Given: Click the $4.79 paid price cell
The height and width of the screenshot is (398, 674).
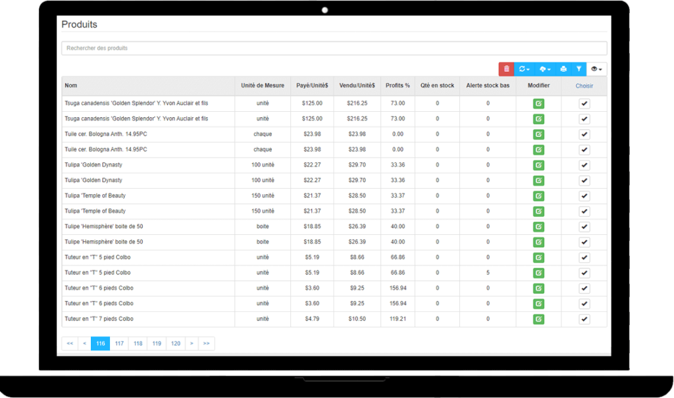Looking at the screenshot, I should click(312, 319).
